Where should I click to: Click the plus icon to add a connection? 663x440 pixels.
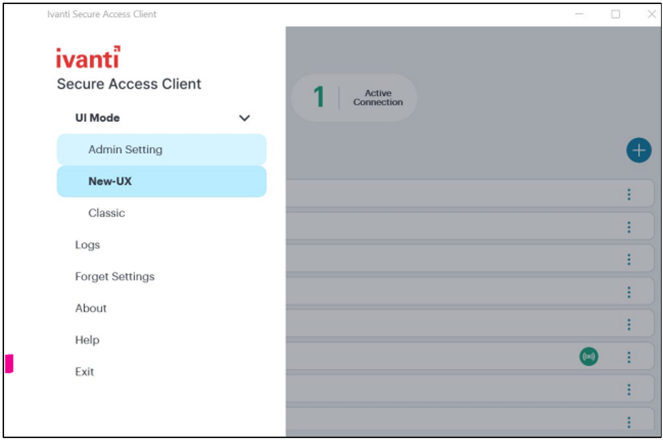click(638, 151)
